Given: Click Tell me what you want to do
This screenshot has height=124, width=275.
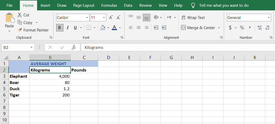Looking at the screenshot, I should (x=224, y=5).
